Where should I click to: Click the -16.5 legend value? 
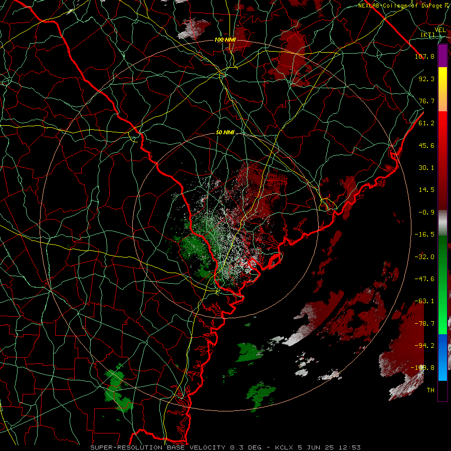click(x=424, y=235)
